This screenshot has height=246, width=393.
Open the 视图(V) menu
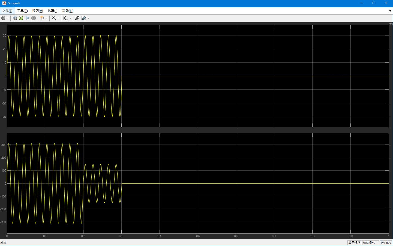pos(37,11)
